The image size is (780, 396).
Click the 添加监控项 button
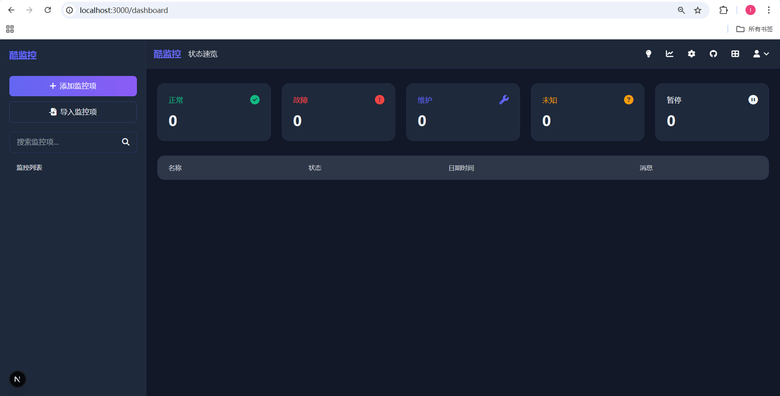73,86
